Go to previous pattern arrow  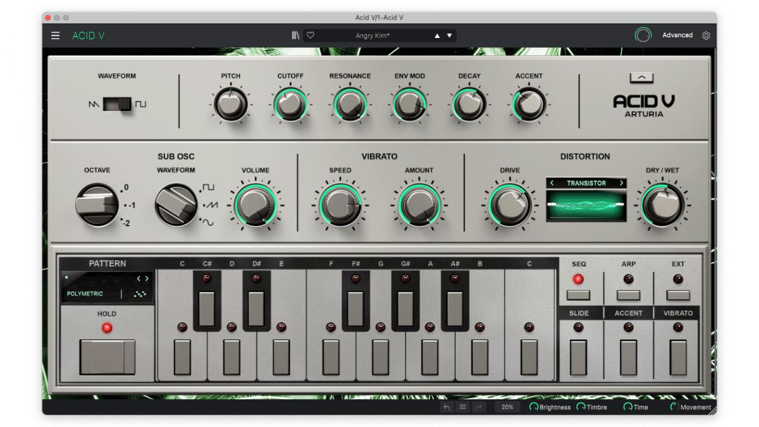139,278
